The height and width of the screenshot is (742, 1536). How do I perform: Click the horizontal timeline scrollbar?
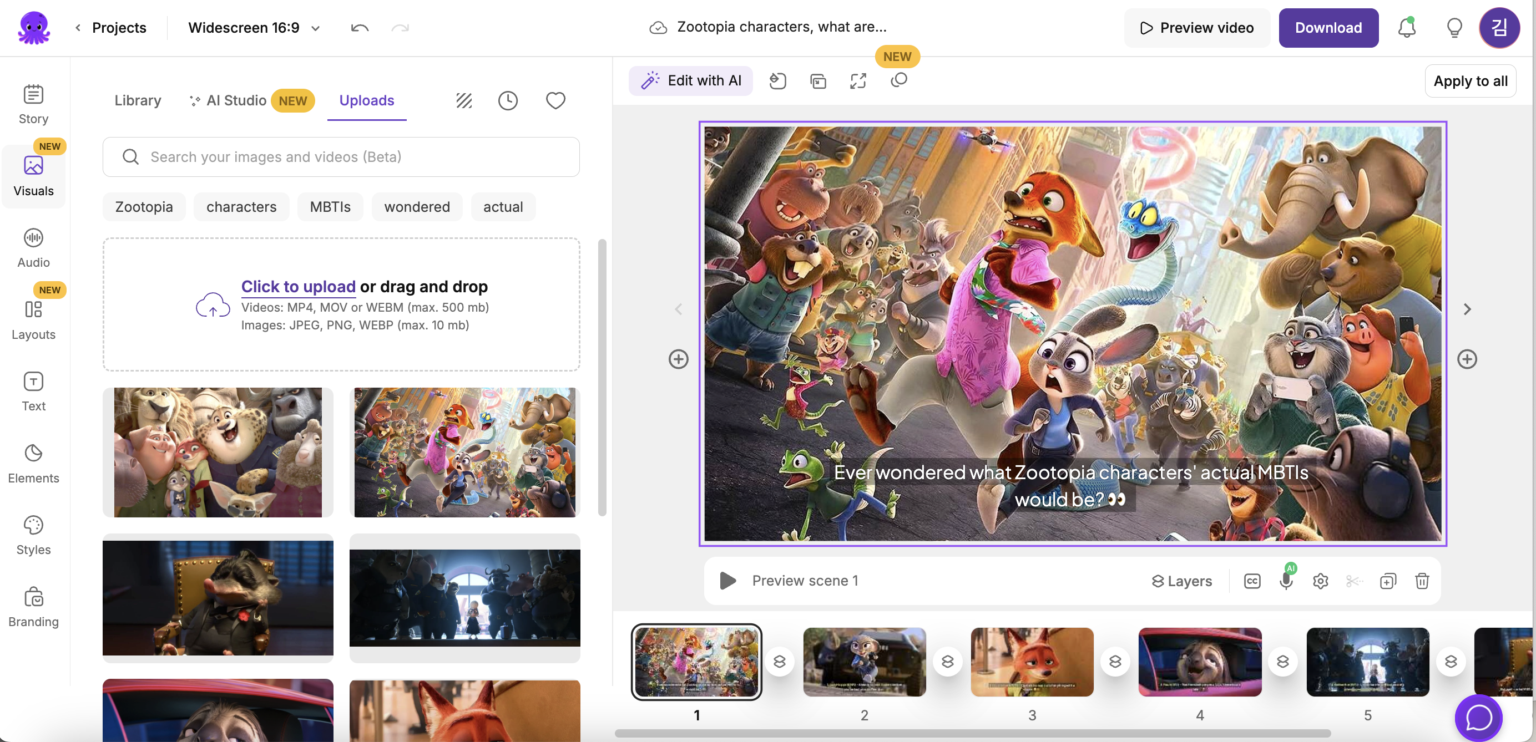(972, 733)
